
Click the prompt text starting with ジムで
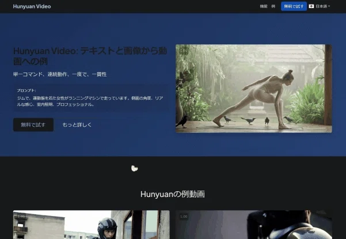[90, 101]
